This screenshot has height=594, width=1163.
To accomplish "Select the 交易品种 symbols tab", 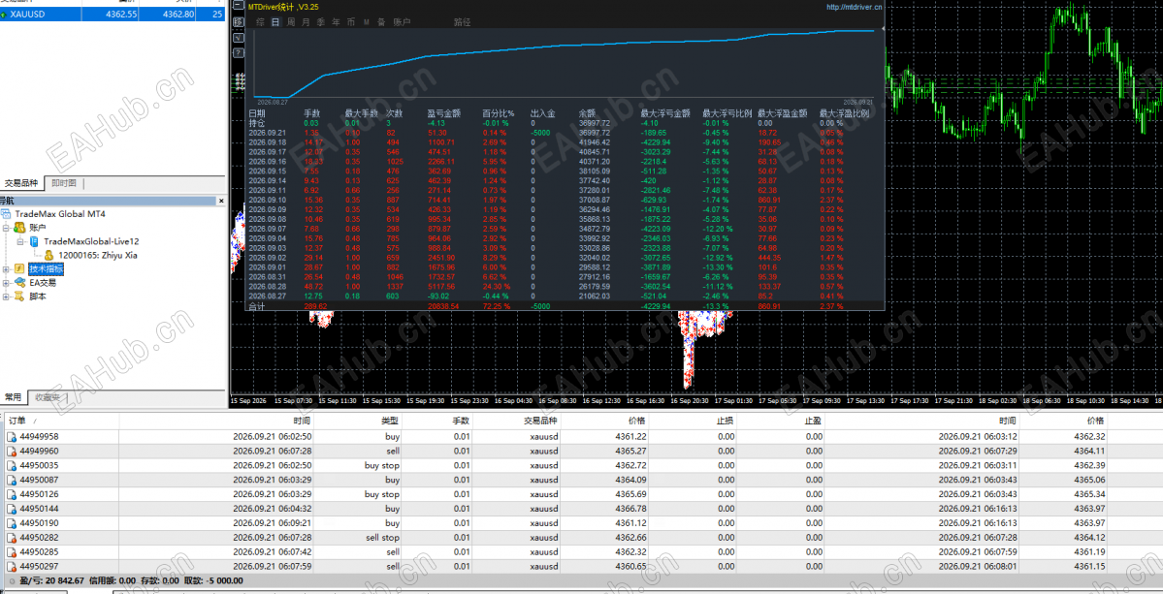I will tap(20, 184).
